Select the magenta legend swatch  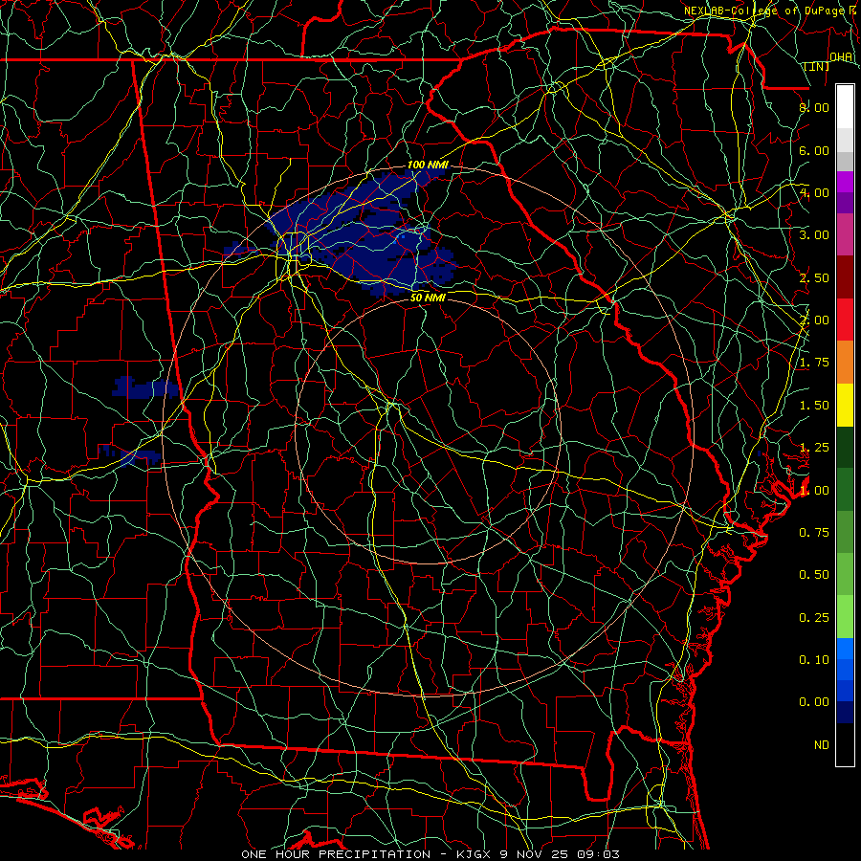click(x=845, y=182)
